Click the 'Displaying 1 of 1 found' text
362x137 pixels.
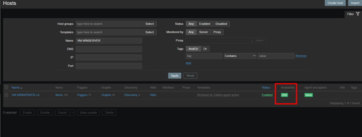pos(345,103)
